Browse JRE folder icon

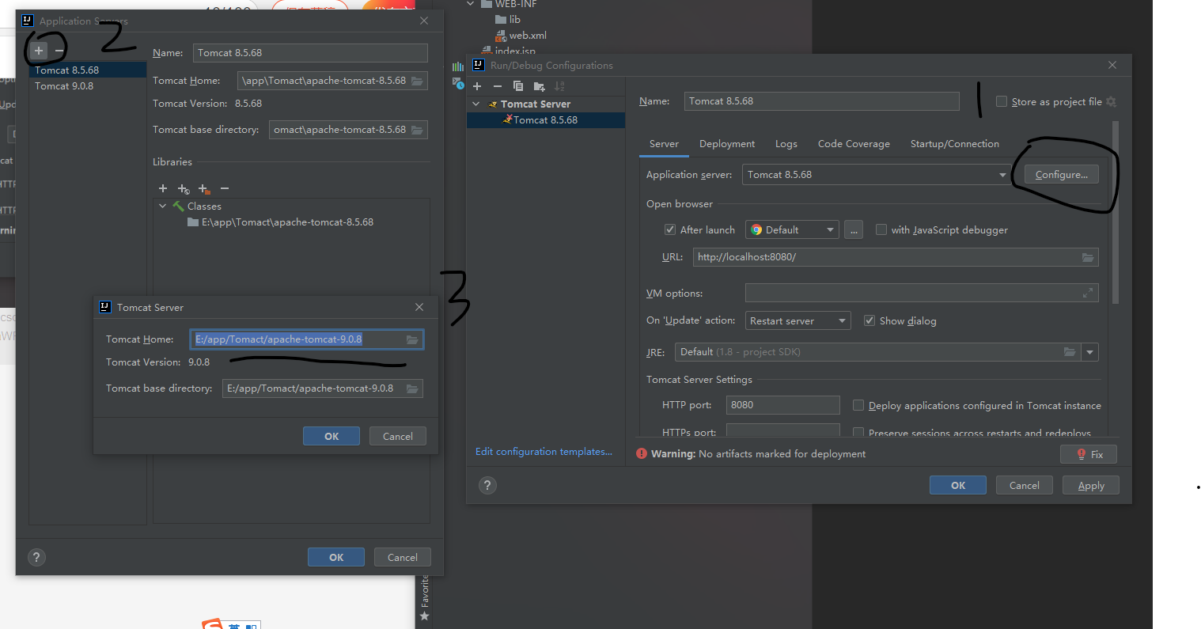1070,352
